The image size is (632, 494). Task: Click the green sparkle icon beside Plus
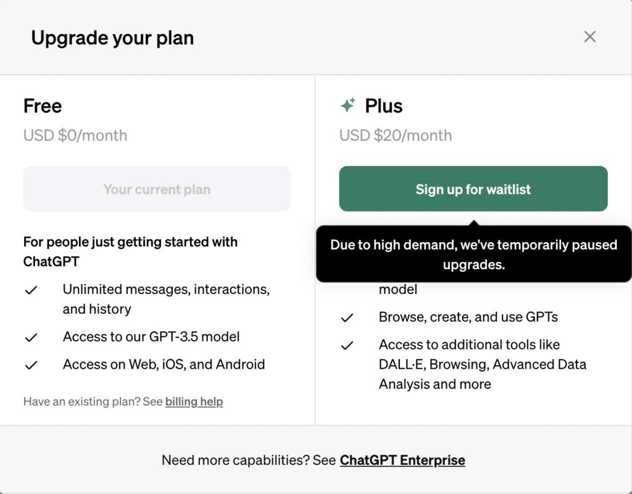pyautogui.click(x=348, y=105)
